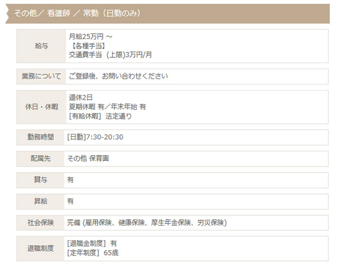Click the 週休2日 text
Image resolution: width=338 pixels, height=270 pixels.
pos(81,97)
